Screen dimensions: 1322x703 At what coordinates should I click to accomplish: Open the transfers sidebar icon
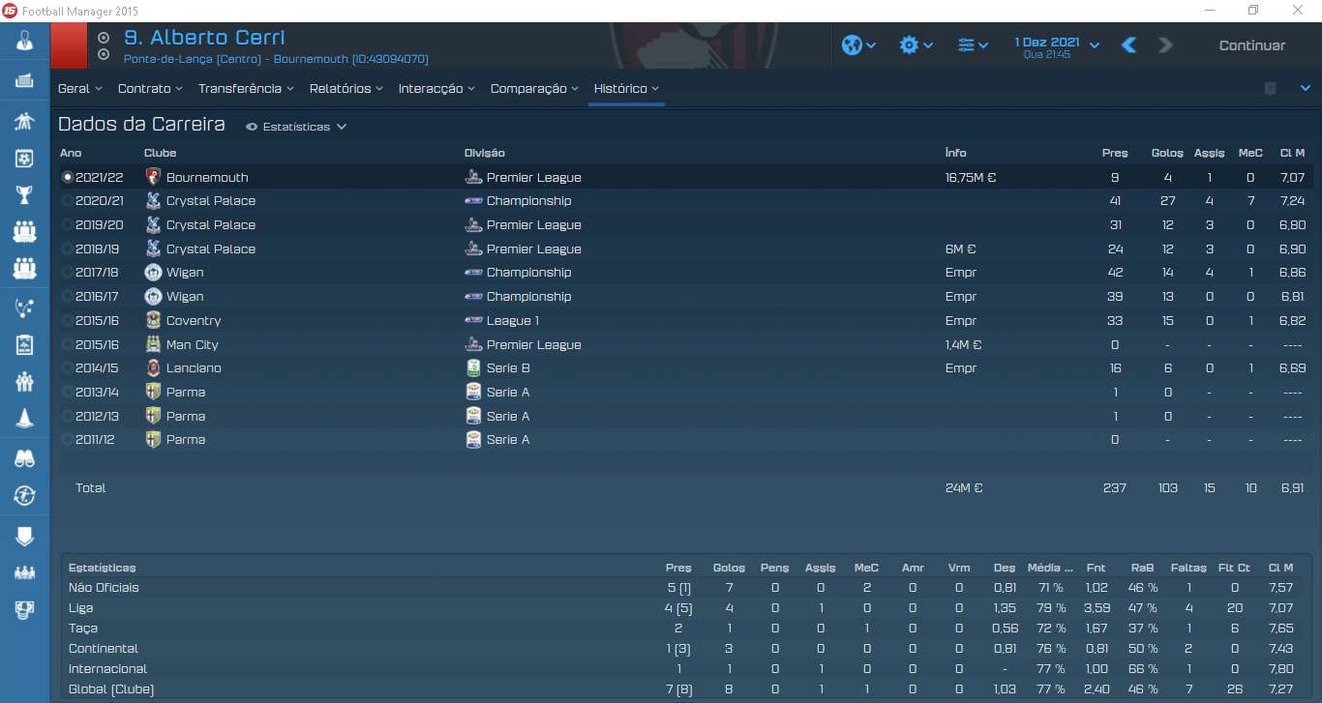click(25, 496)
